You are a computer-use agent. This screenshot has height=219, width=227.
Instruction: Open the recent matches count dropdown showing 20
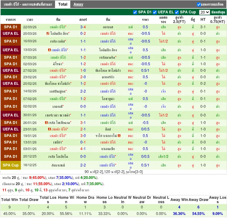pyautogui.click(x=204, y=12)
